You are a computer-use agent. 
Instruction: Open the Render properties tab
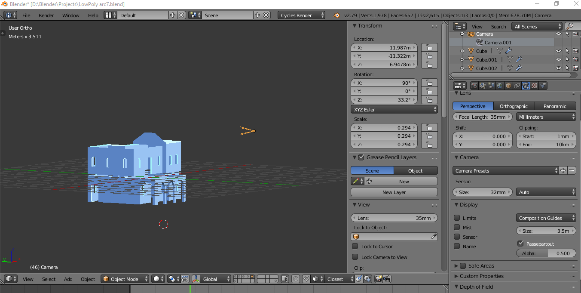tap(474, 86)
